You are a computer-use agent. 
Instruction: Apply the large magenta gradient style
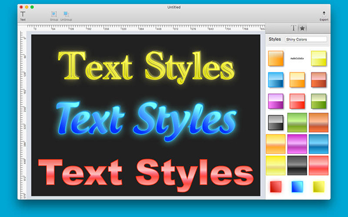coord(297,144)
